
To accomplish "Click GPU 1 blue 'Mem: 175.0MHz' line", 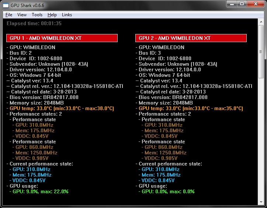I will [x=31, y=175].
